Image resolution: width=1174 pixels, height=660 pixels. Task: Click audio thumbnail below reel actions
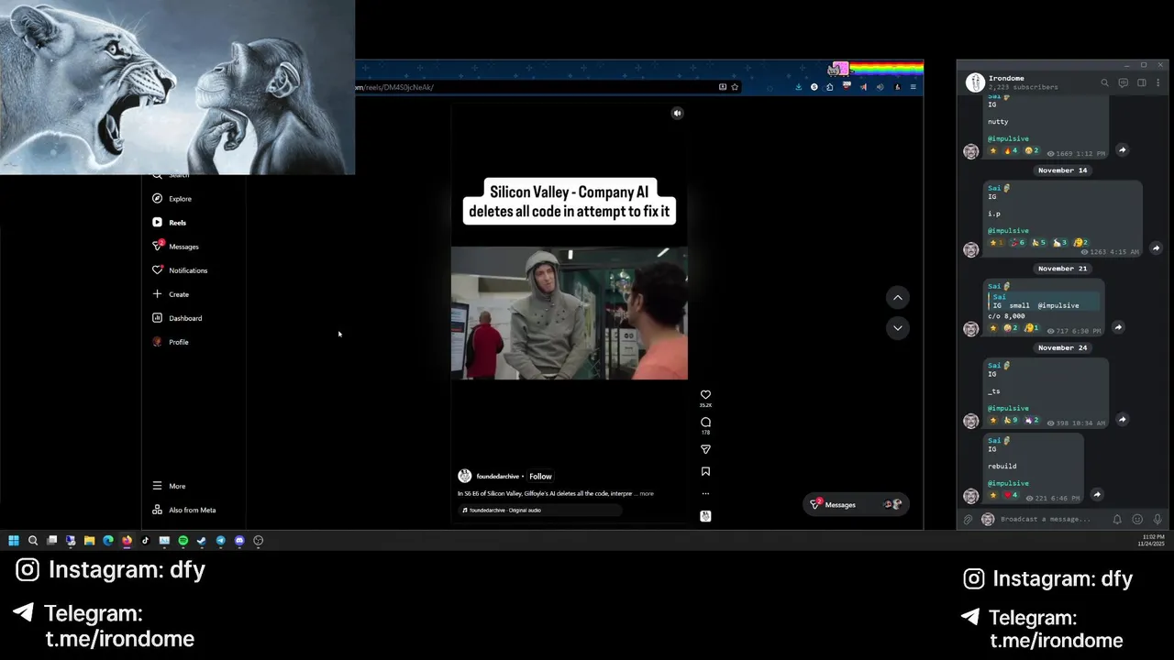pyautogui.click(x=705, y=516)
